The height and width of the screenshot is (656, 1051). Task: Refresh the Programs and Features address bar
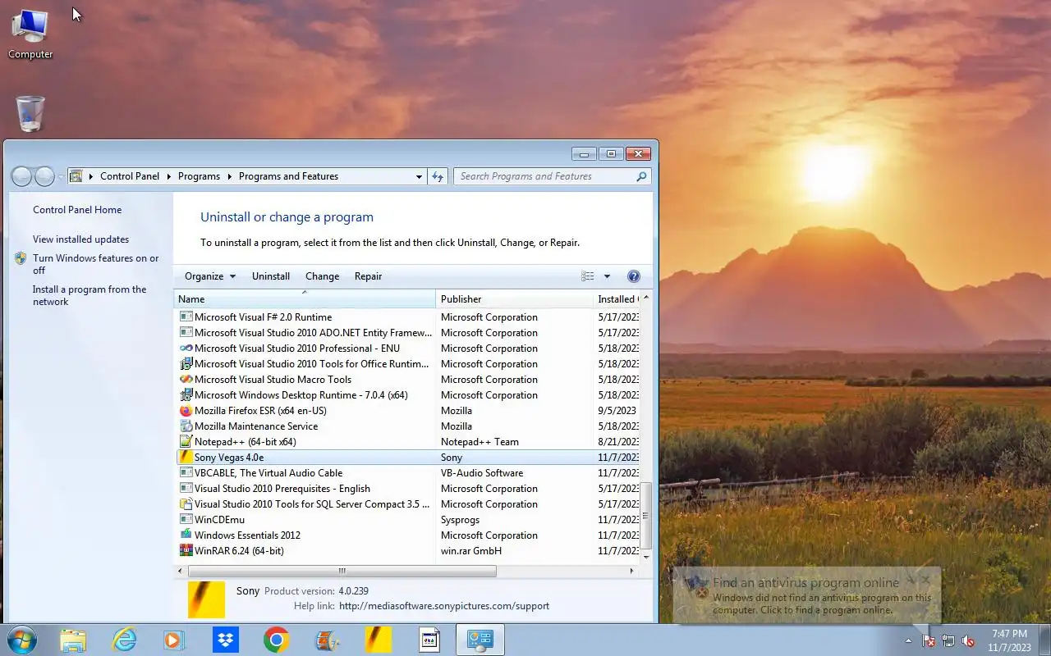438,176
